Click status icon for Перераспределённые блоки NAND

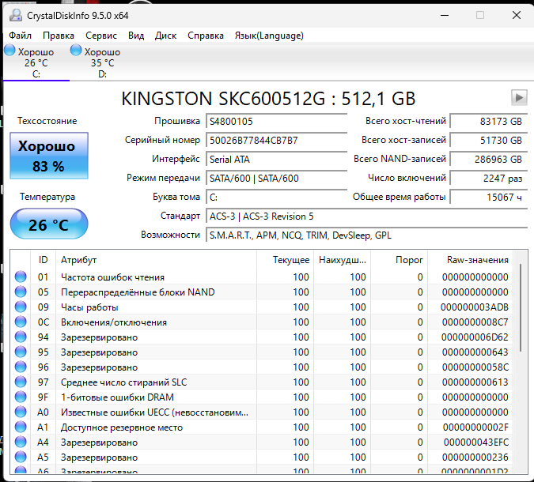(21, 292)
